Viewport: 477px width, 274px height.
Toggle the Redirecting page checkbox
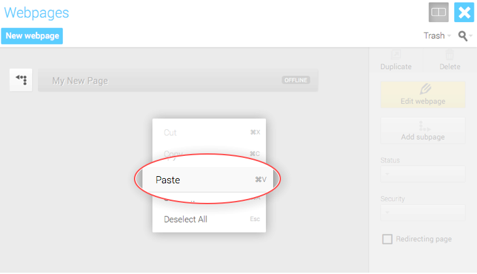[x=387, y=239]
